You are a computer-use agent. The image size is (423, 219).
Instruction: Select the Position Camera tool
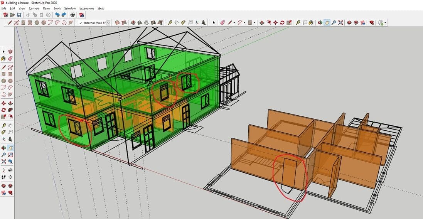(x=3, y=170)
